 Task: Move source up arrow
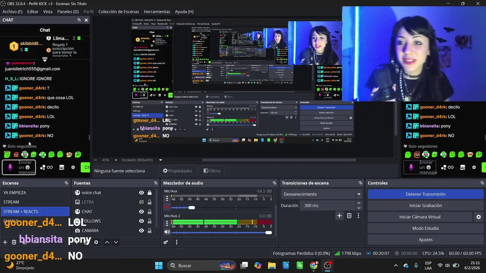[107, 242]
